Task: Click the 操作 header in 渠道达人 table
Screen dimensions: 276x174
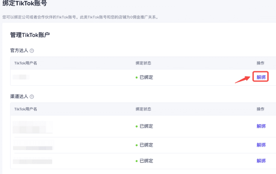Action: click(260, 109)
